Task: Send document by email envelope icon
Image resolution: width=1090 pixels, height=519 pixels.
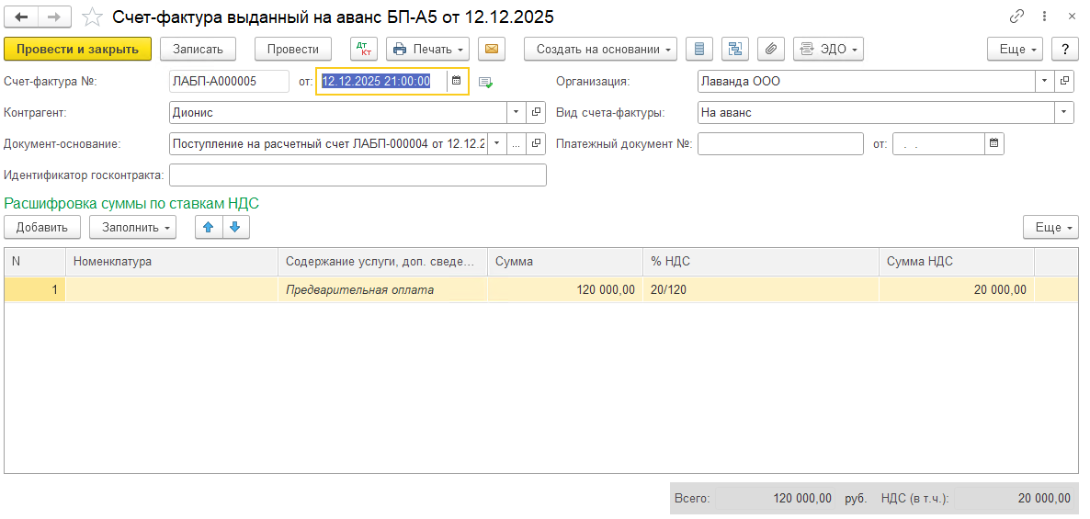Action: coord(492,49)
